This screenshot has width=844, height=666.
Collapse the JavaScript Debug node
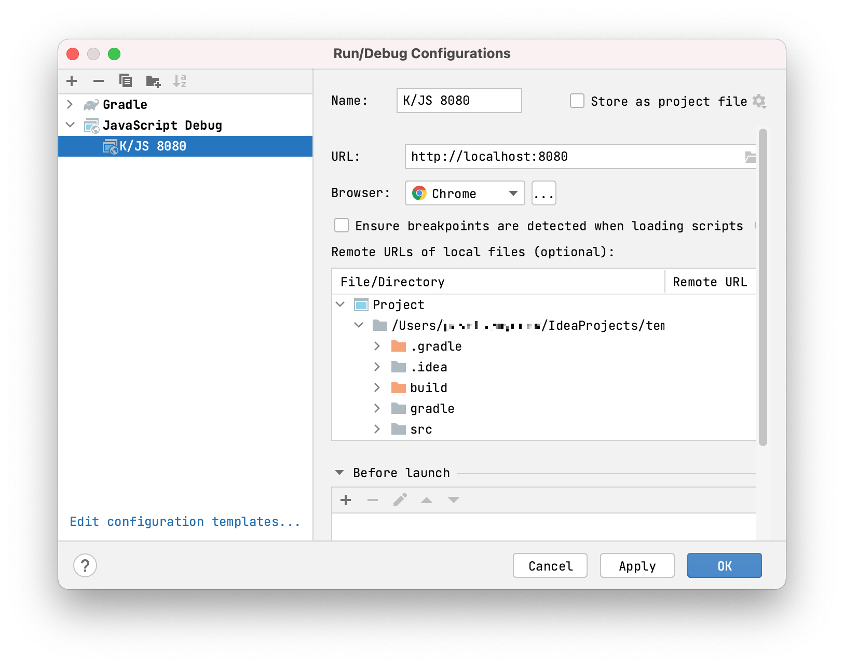[70, 125]
